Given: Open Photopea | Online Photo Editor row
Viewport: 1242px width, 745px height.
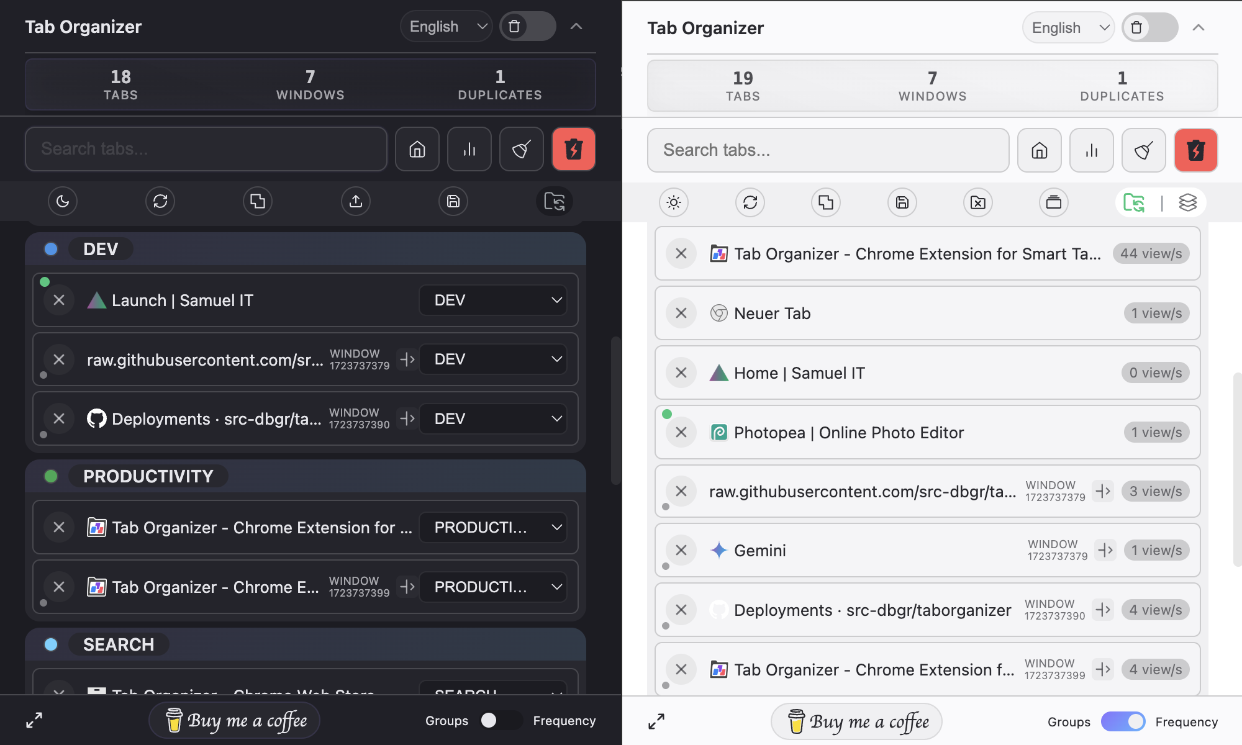Looking at the screenshot, I should click(x=928, y=433).
